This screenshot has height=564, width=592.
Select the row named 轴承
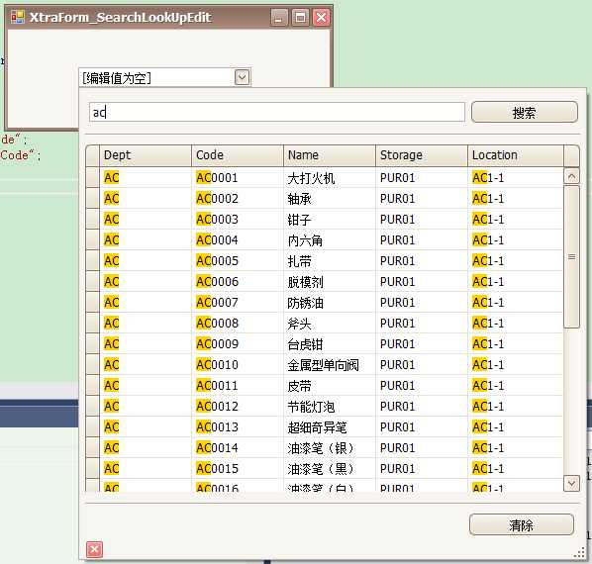(x=325, y=199)
